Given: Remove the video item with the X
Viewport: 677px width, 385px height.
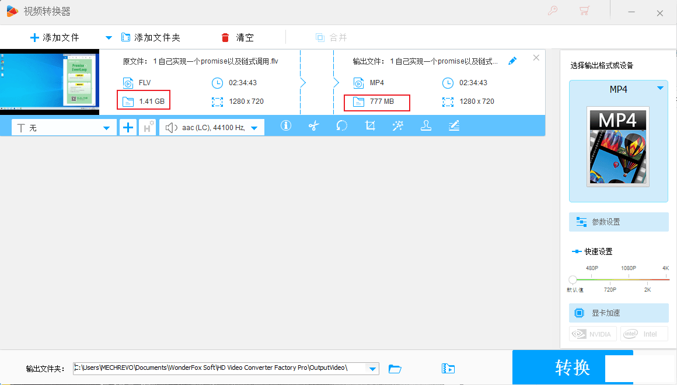Looking at the screenshot, I should (x=536, y=57).
